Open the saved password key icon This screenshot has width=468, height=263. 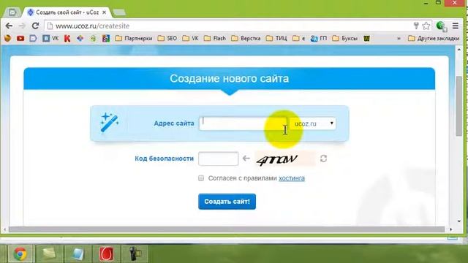[416, 26]
